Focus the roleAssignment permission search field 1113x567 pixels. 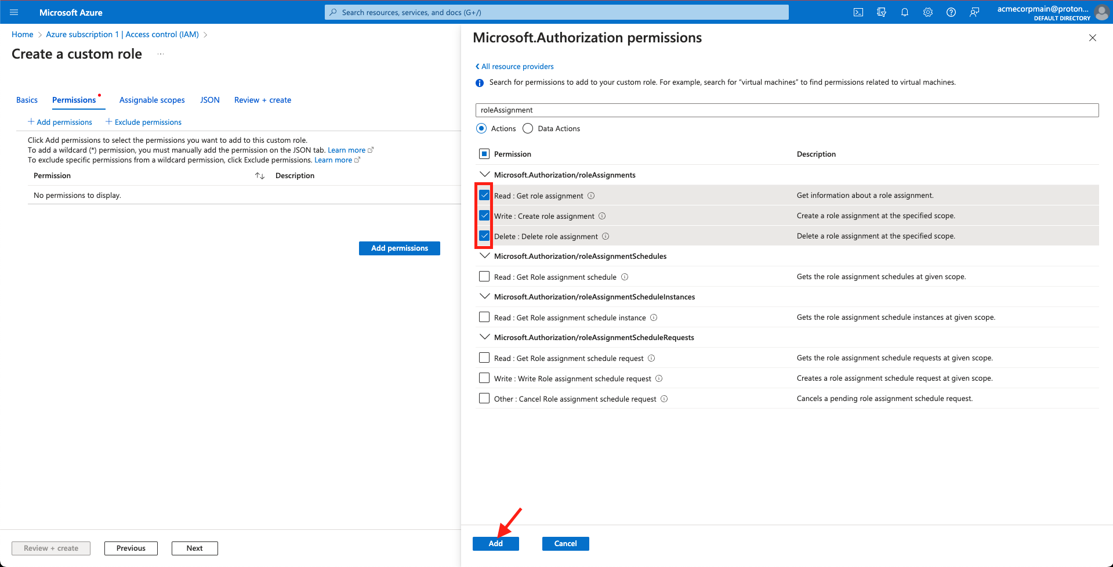tap(787, 110)
